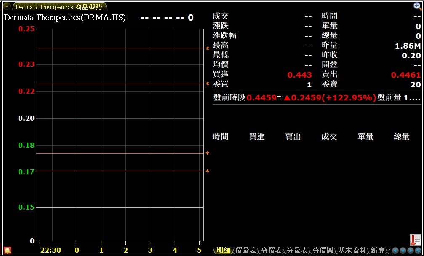Click the 開盤 label
Viewport: 424px width, 256px height.
pyautogui.click(x=329, y=65)
